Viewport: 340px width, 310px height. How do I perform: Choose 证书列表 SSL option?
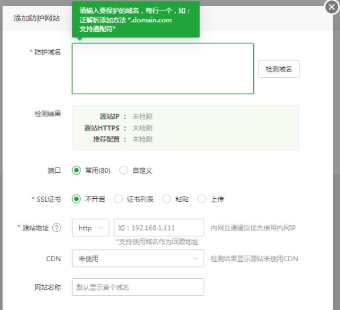coord(118,199)
